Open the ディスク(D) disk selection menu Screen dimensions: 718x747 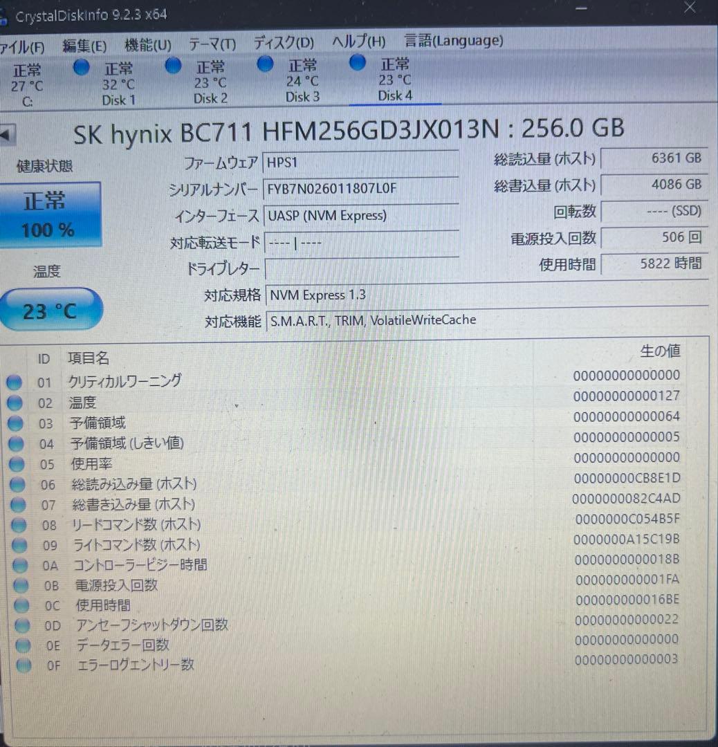[282, 41]
